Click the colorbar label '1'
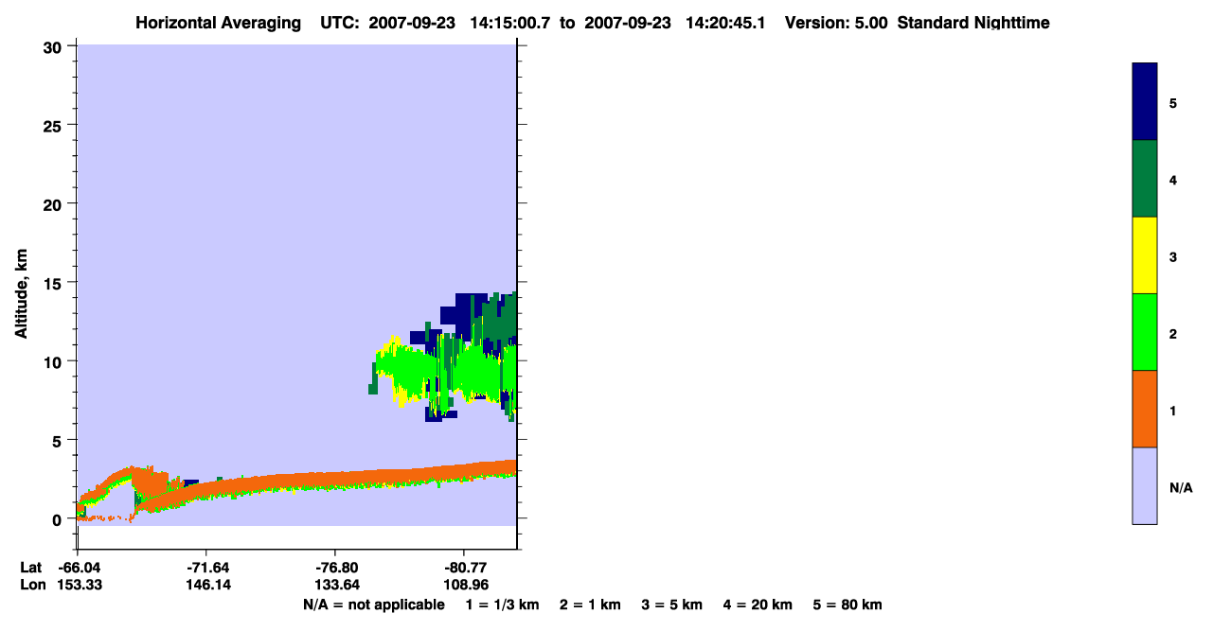Image resolution: width=1231 pixels, height=631 pixels. [x=1173, y=411]
